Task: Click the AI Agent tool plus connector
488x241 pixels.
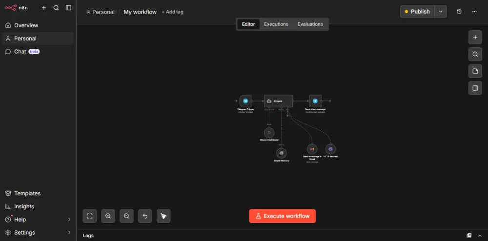Action: [287, 115]
